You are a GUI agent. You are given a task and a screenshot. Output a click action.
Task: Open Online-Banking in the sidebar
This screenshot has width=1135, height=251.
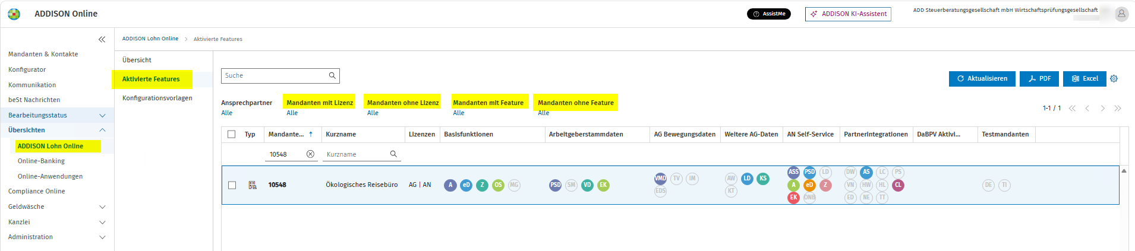[x=41, y=161]
